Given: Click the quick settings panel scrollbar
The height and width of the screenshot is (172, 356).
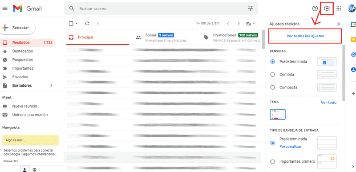Looking at the screenshot, I should [x=344, y=73].
